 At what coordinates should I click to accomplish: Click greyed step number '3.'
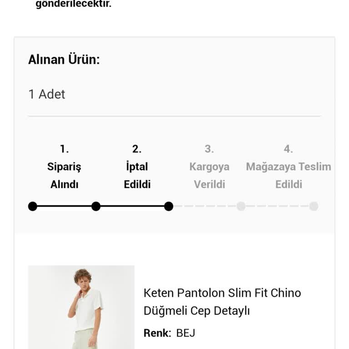[x=209, y=149]
